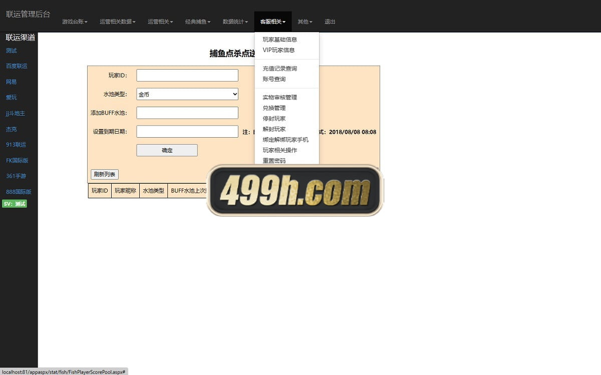Open the 水池类型 combo box showing 金币
The height and width of the screenshot is (375, 601).
(187, 94)
